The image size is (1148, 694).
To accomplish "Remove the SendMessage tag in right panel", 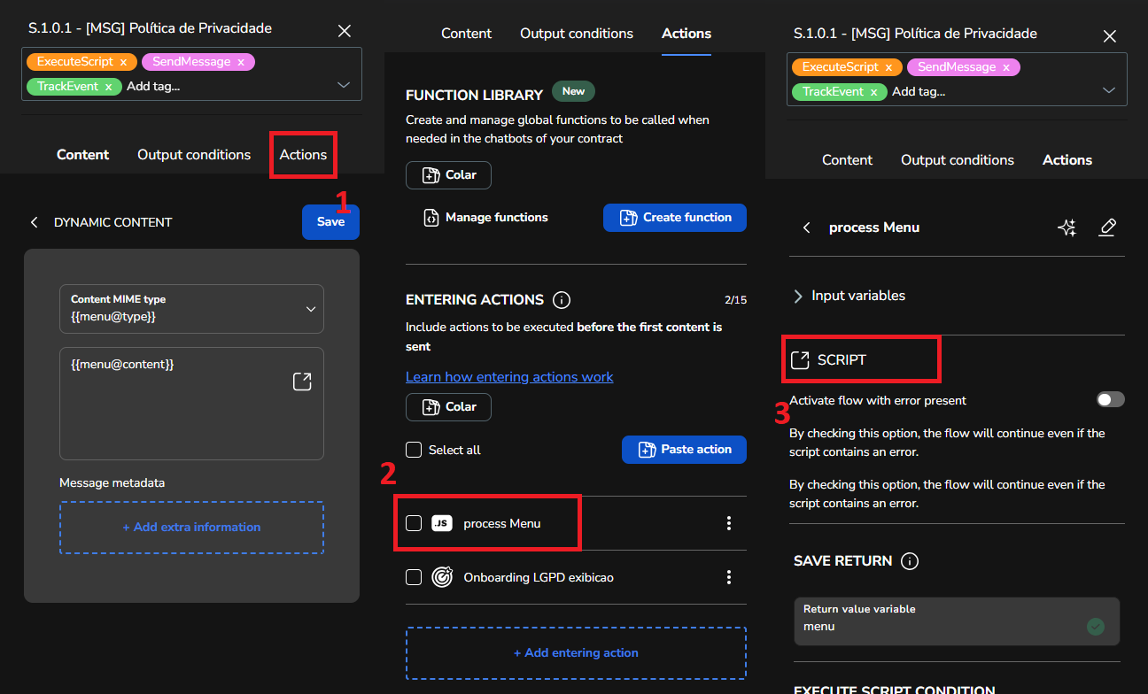I will [1006, 67].
